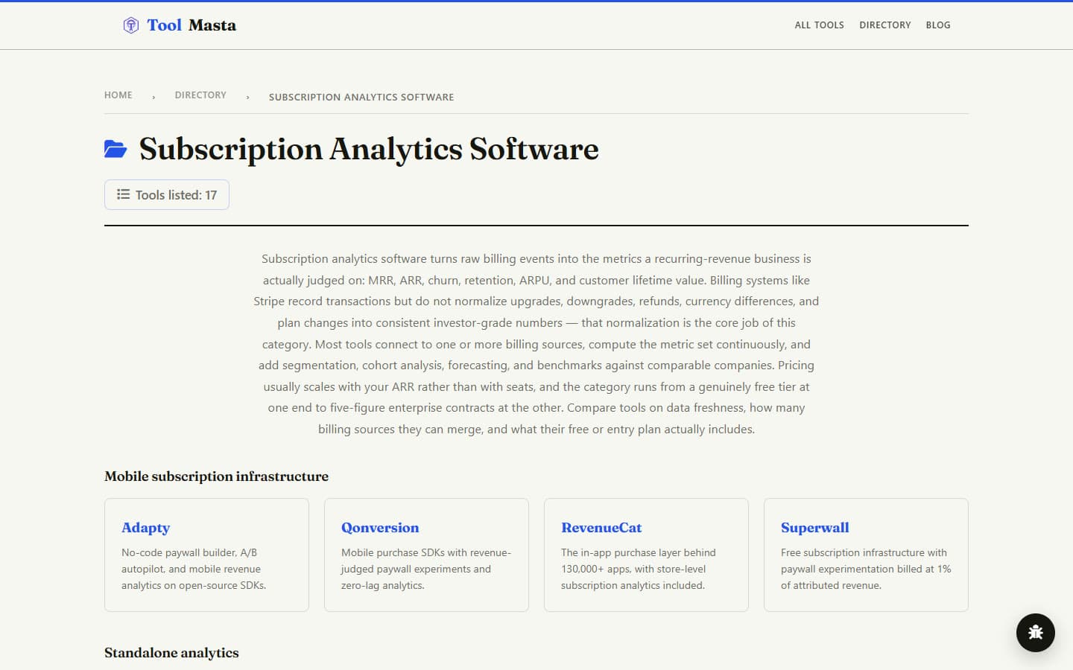
Task: Click the Qonversion card description text
Action: 426,569
